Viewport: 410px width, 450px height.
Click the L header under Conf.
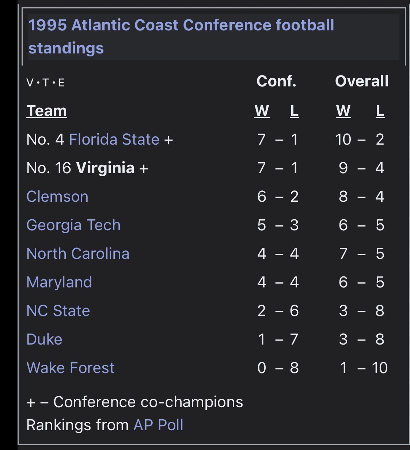coord(294,111)
